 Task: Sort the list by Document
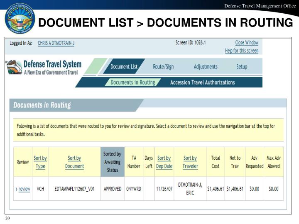pyautogui.click(x=74, y=162)
